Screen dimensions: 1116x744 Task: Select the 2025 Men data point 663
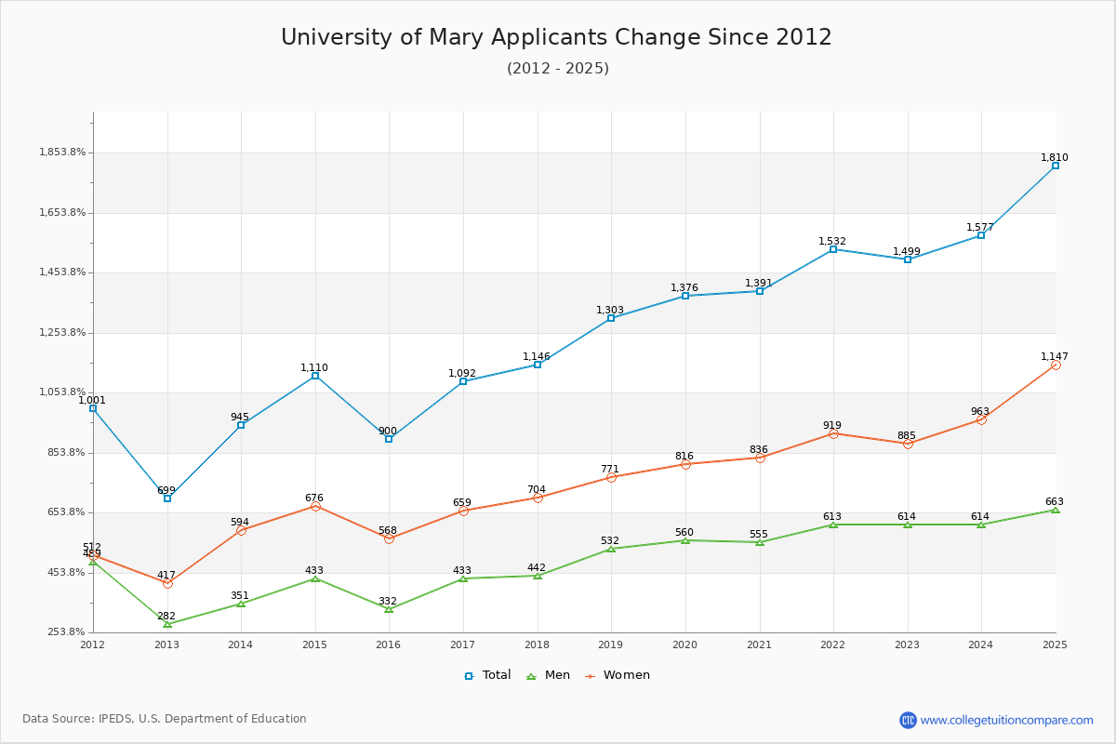(x=1056, y=510)
